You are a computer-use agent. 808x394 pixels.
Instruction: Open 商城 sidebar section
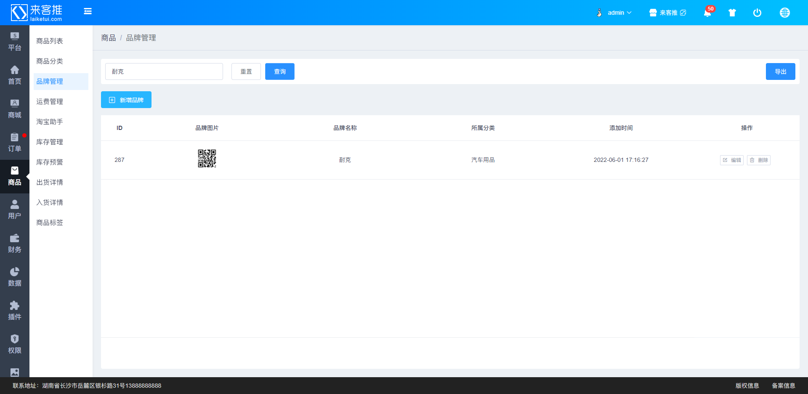pos(15,109)
